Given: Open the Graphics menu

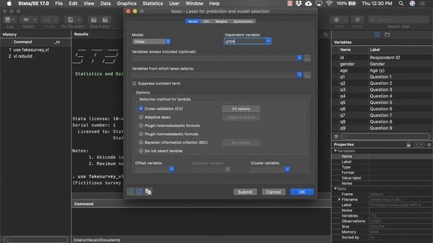Looking at the screenshot, I should 127,3.
